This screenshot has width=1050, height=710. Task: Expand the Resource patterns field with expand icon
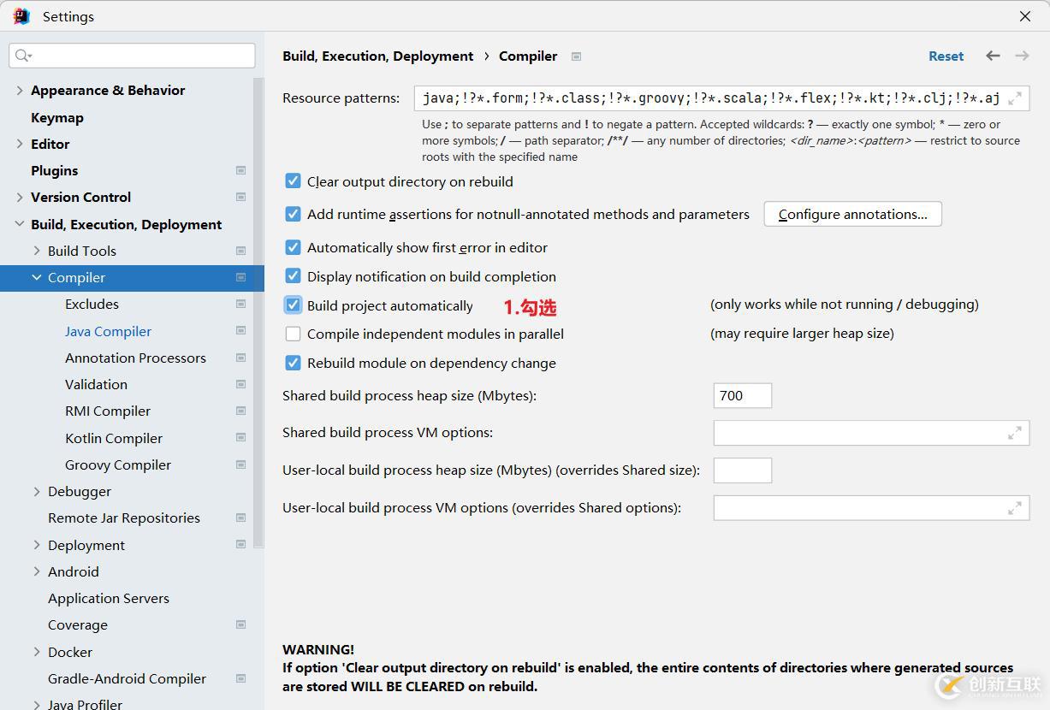(1015, 98)
